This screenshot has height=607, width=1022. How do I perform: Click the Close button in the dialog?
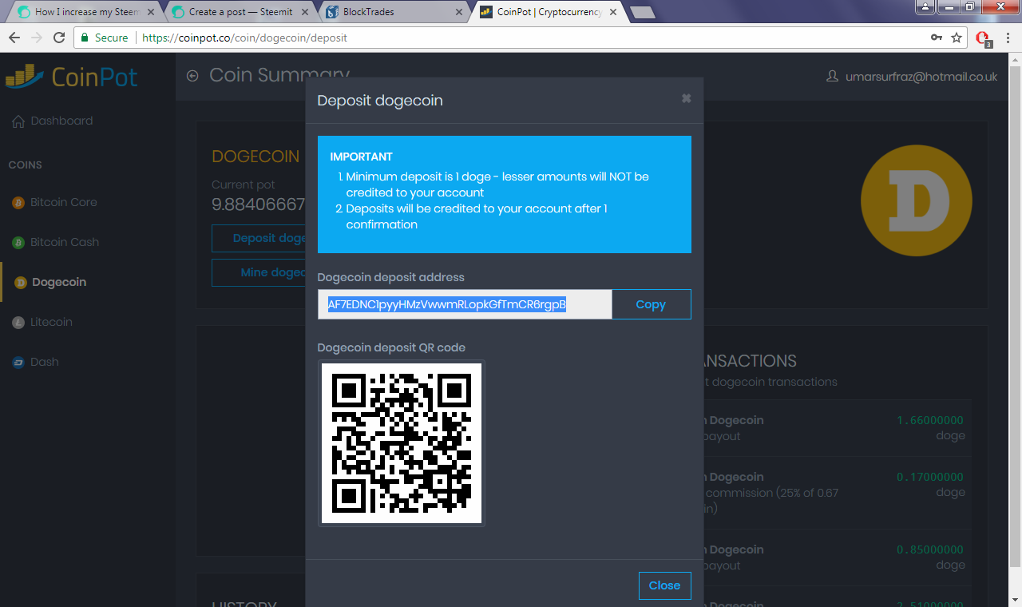coord(664,585)
